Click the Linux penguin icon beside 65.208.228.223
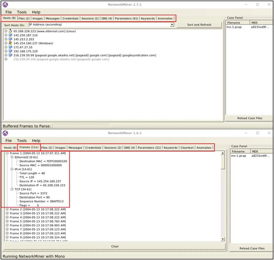This screenshot has height=260, width=274. coord(10,31)
